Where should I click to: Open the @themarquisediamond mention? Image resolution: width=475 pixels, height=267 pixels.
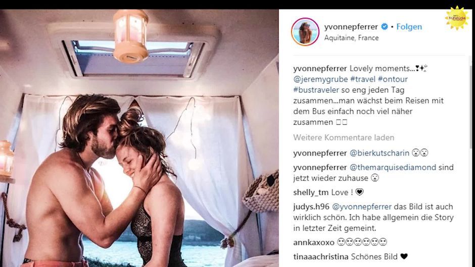click(393, 168)
